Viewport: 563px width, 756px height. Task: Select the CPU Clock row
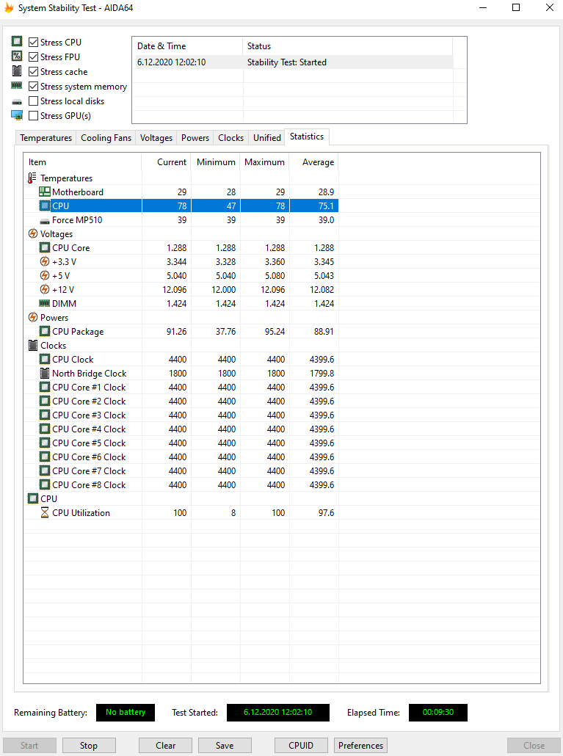pos(181,360)
